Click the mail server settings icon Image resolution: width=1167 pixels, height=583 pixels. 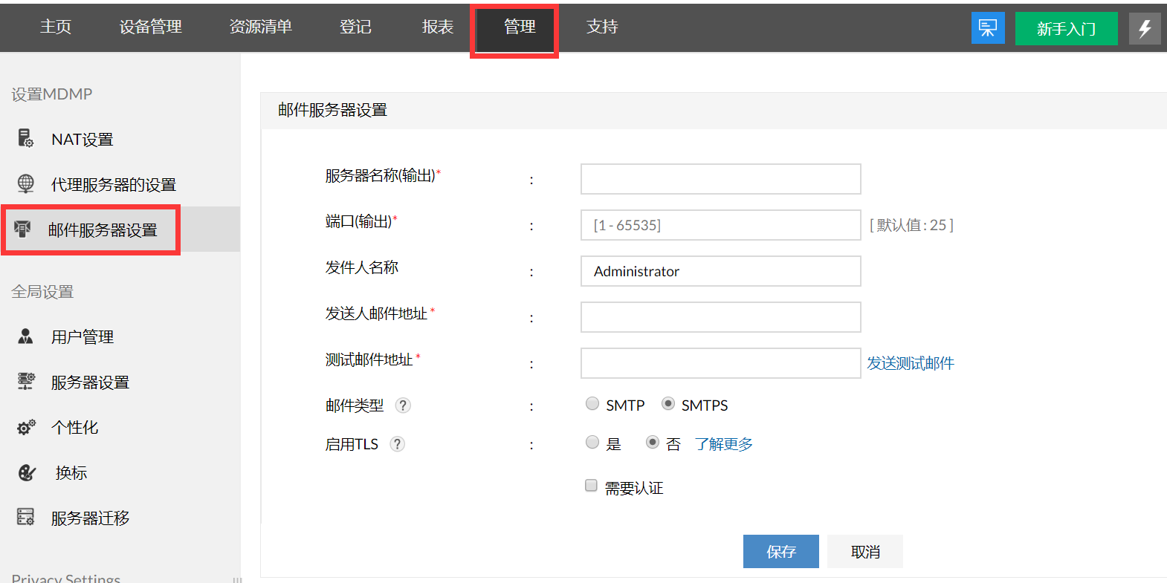pyautogui.click(x=23, y=229)
